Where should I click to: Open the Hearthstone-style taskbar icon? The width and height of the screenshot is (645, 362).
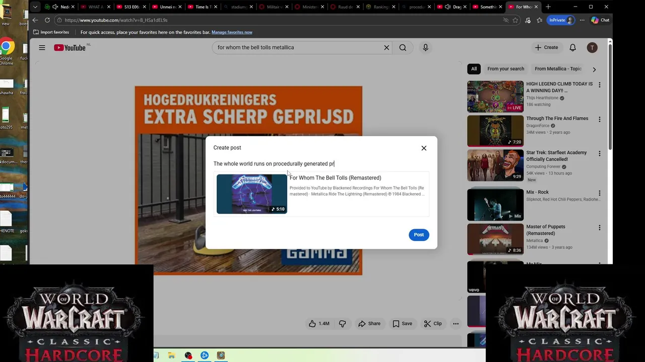pos(221,355)
